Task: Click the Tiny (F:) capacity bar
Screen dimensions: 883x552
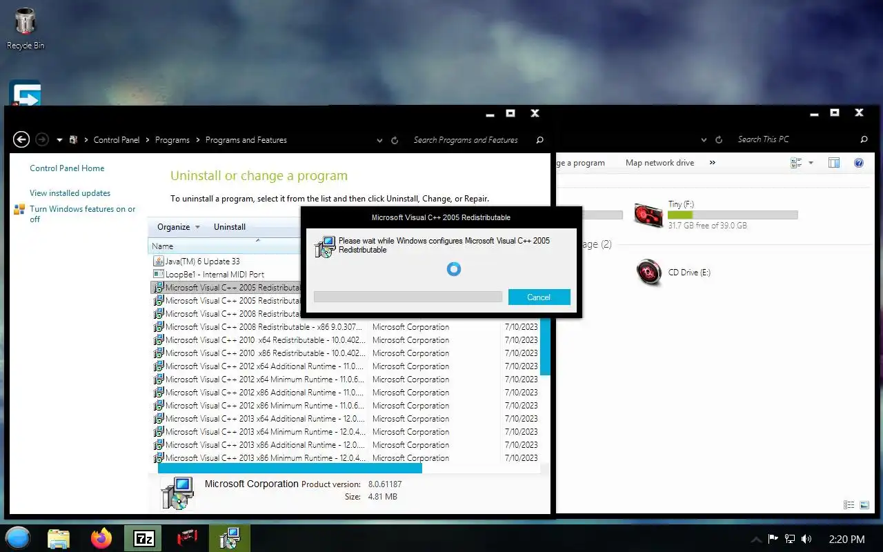Action: [x=733, y=215]
